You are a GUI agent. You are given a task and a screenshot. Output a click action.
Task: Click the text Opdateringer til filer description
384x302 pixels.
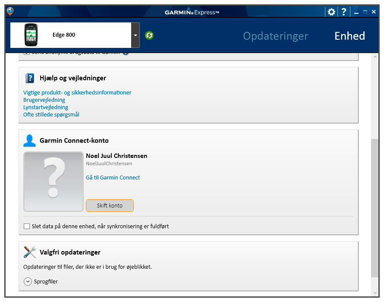pos(88,267)
